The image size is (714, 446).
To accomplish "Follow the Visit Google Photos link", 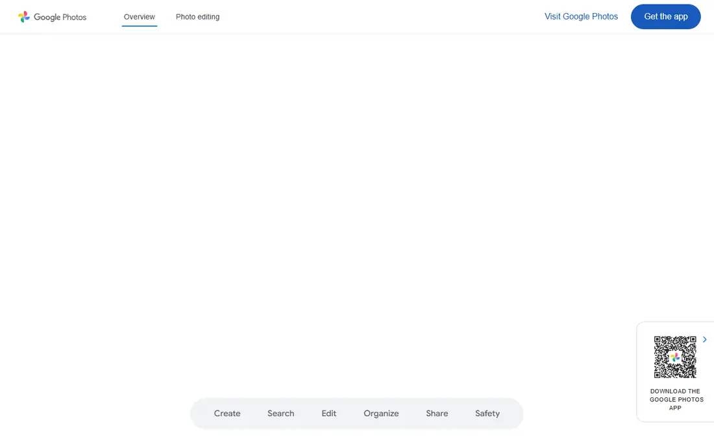I will [x=581, y=16].
